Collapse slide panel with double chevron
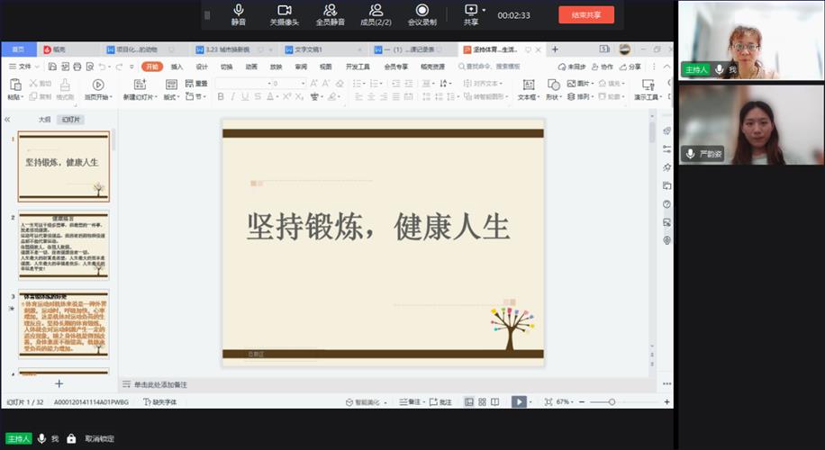 pyautogui.click(x=7, y=120)
